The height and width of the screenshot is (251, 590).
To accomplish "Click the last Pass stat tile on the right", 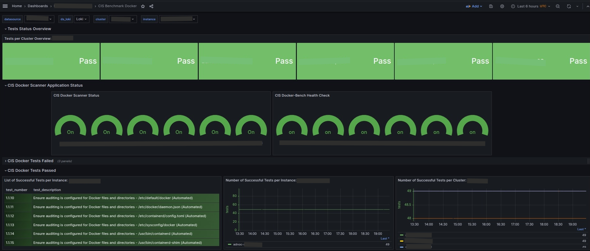I will click(x=541, y=61).
